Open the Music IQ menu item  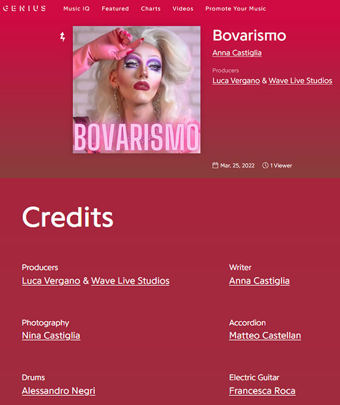[x=76, y=8]
